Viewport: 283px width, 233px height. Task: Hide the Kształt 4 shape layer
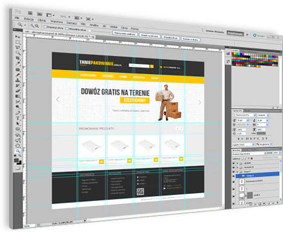pos(234,196)
